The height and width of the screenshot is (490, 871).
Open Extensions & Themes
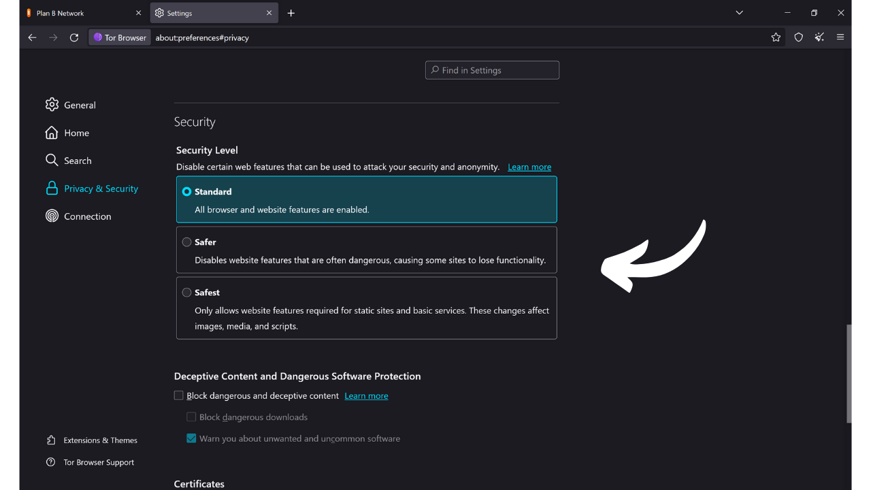point(99,440)
